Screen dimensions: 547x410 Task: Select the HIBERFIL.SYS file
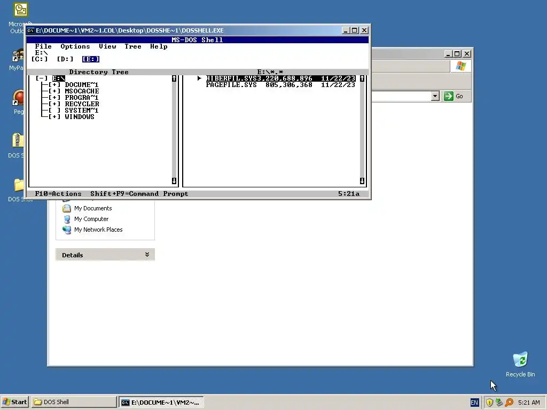click(x=280, y=78)
